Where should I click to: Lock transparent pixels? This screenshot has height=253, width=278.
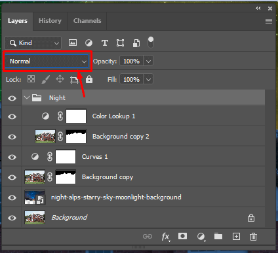click(31, 79)
